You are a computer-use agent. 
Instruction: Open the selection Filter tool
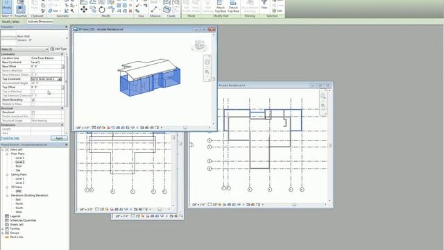click(x=264, y=5)
